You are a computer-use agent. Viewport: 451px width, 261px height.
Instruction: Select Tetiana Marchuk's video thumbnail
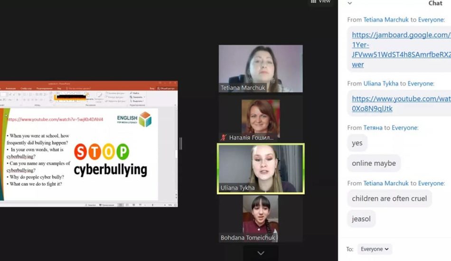261,68
